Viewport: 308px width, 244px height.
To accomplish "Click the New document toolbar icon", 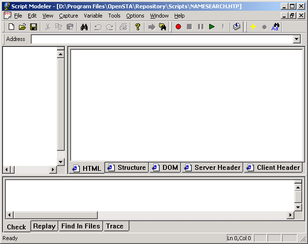I will point(11,27).
